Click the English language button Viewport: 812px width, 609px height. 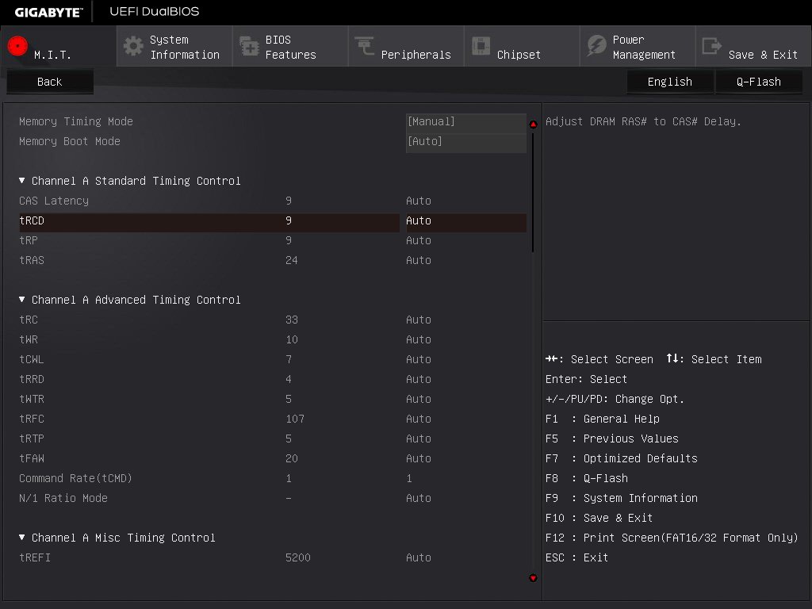pos(669,82)
